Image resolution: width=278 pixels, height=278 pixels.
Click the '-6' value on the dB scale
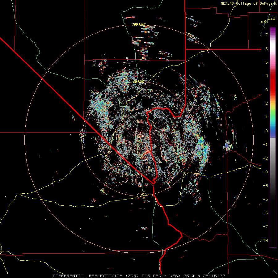[265, 213]
